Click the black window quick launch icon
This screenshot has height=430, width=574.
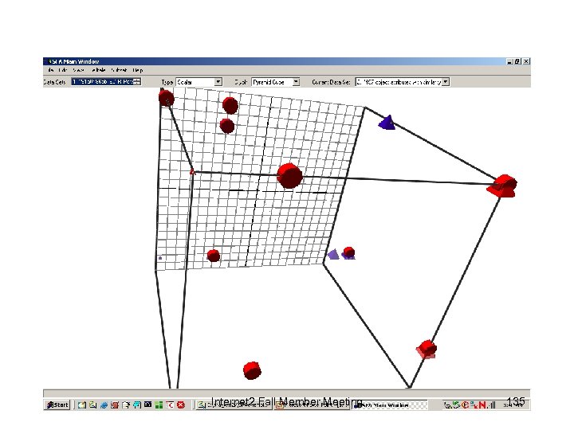click(148, 405)
